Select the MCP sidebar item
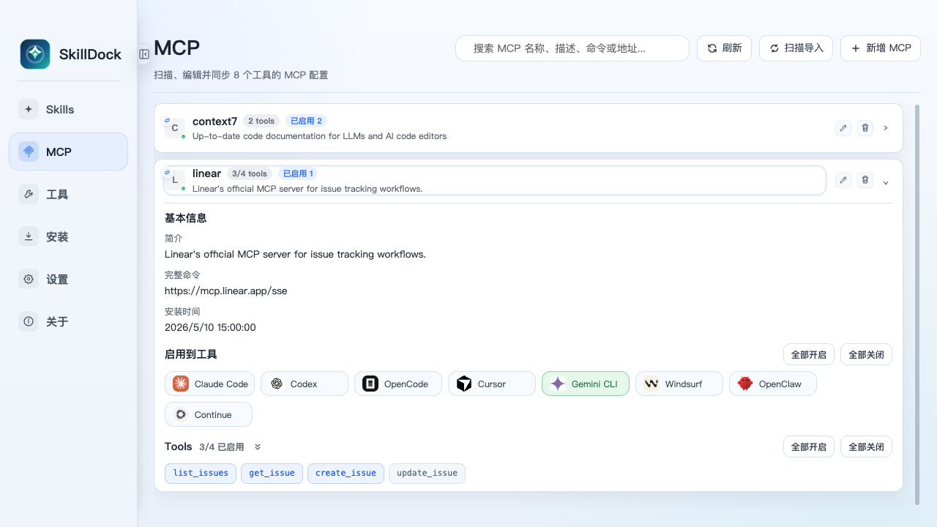937x527 pixels. click(68, 152)
